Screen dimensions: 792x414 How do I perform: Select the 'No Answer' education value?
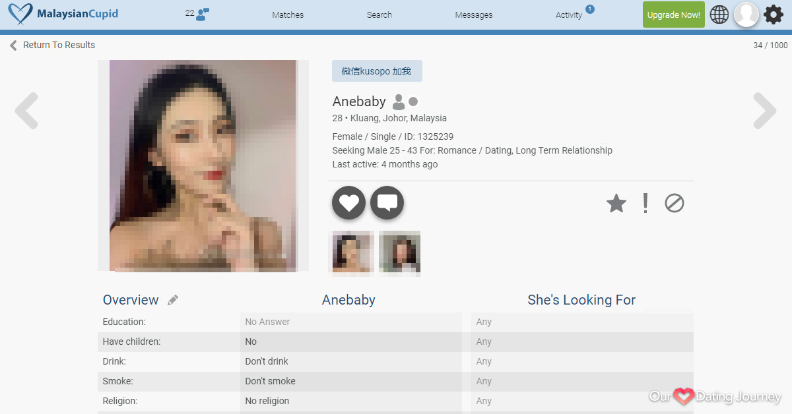[x=267, y=322]
